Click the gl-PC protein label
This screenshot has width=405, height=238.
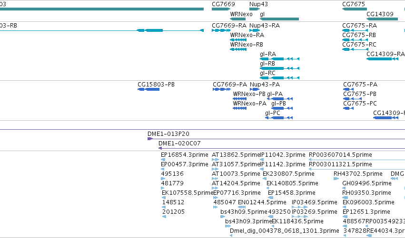pos(273,113)
